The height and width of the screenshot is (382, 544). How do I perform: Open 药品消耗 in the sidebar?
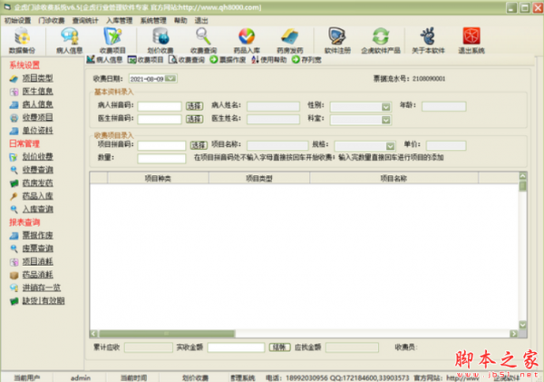pos(37,275)
